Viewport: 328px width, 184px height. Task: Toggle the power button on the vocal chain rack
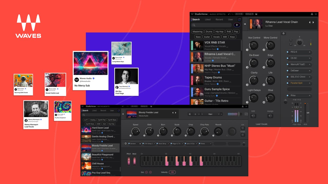click(x=283, y=33)
